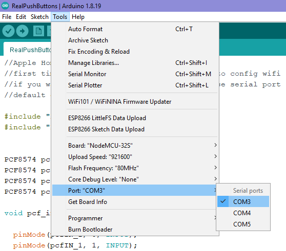
Task: Launch the Serial Monitor from Tools
Action: [x=134, y=74]
